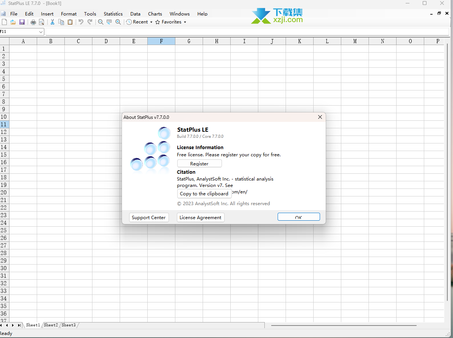The width and height of the screenshot is (453, 338).
Task: Open the Support Center
Action: tap(149, 217)
